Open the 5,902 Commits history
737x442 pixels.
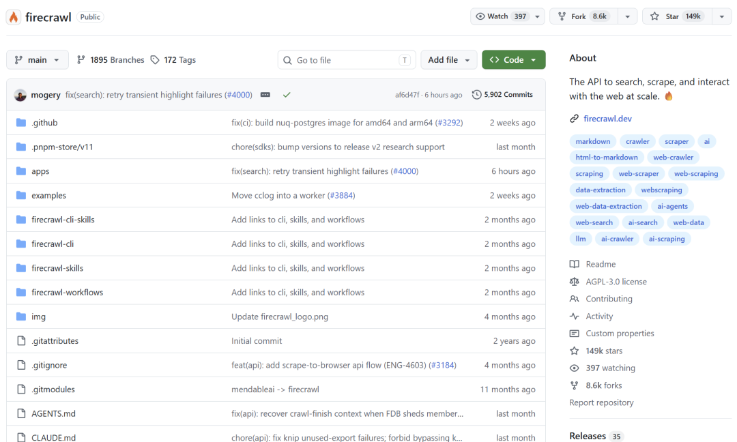point(502,94)
